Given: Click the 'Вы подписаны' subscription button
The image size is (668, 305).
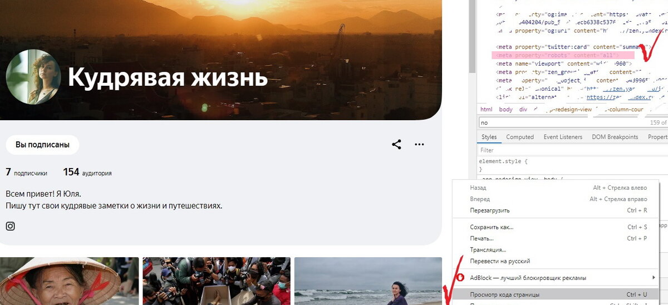Looking at the screenshot, I should coord(42,145).
